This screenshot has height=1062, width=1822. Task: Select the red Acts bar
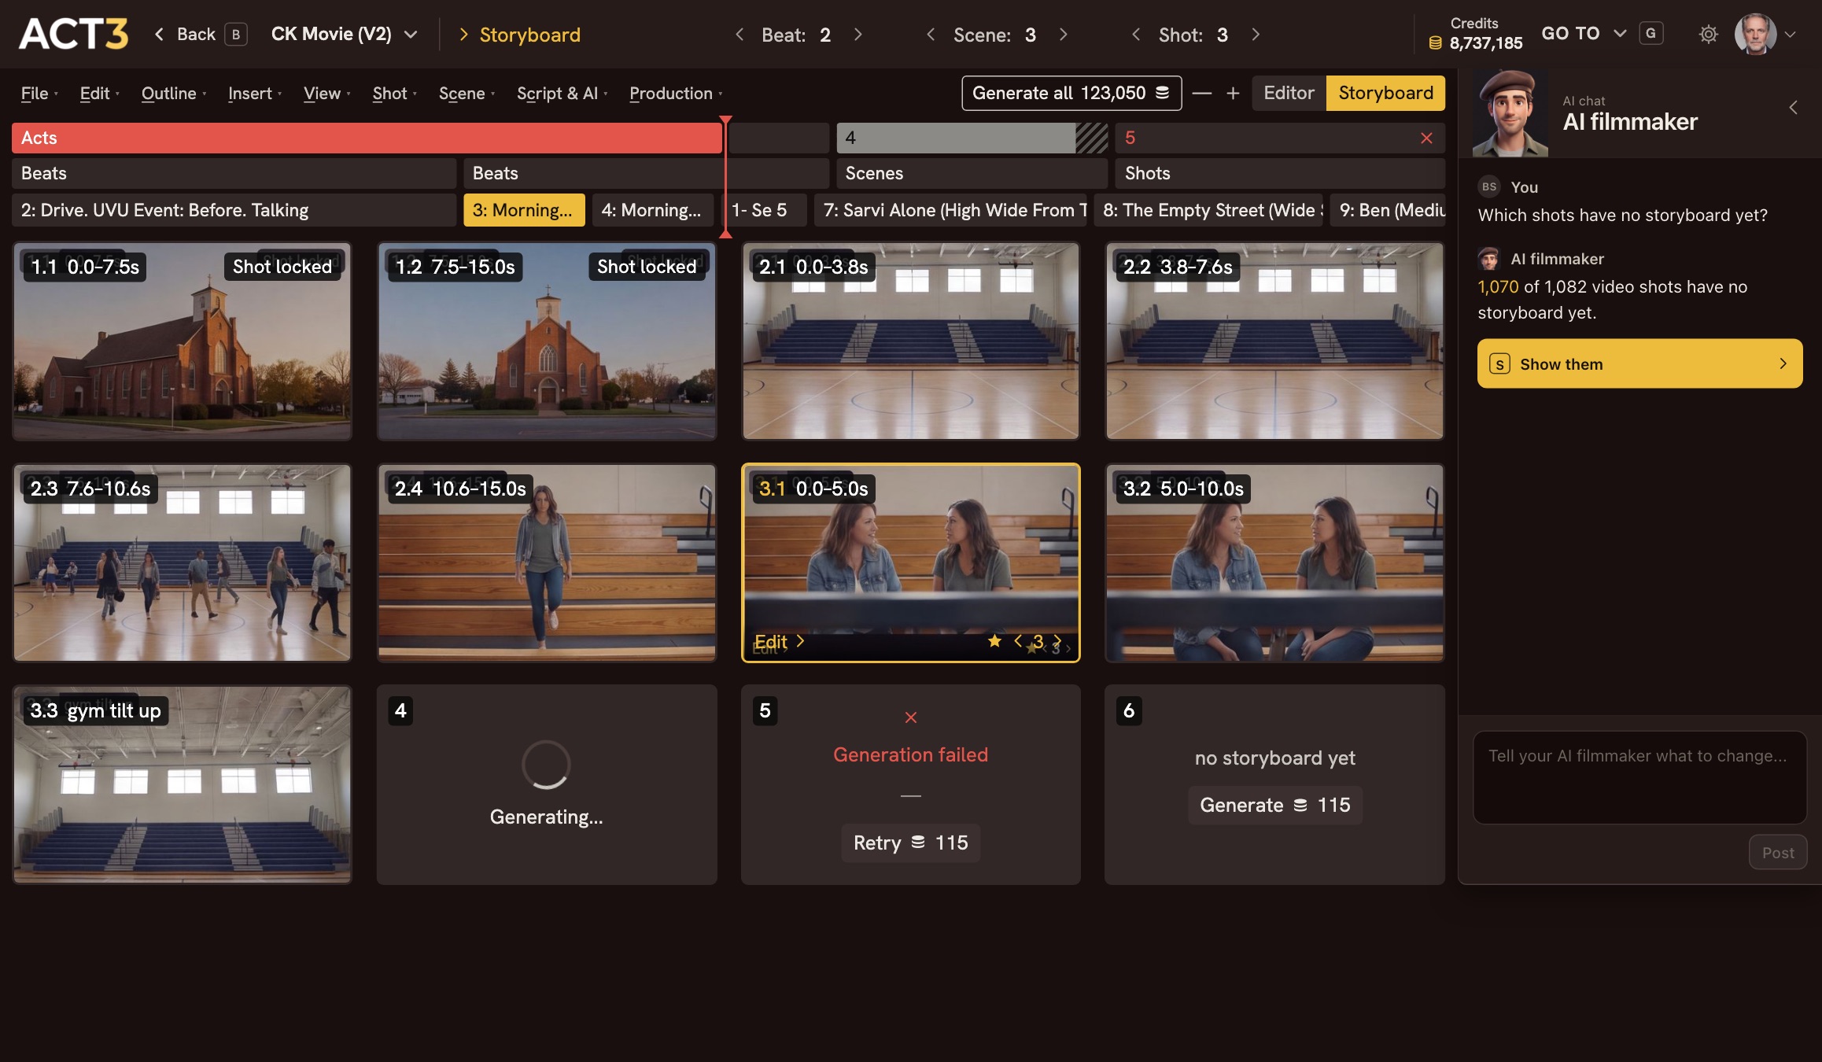[367, 138]
